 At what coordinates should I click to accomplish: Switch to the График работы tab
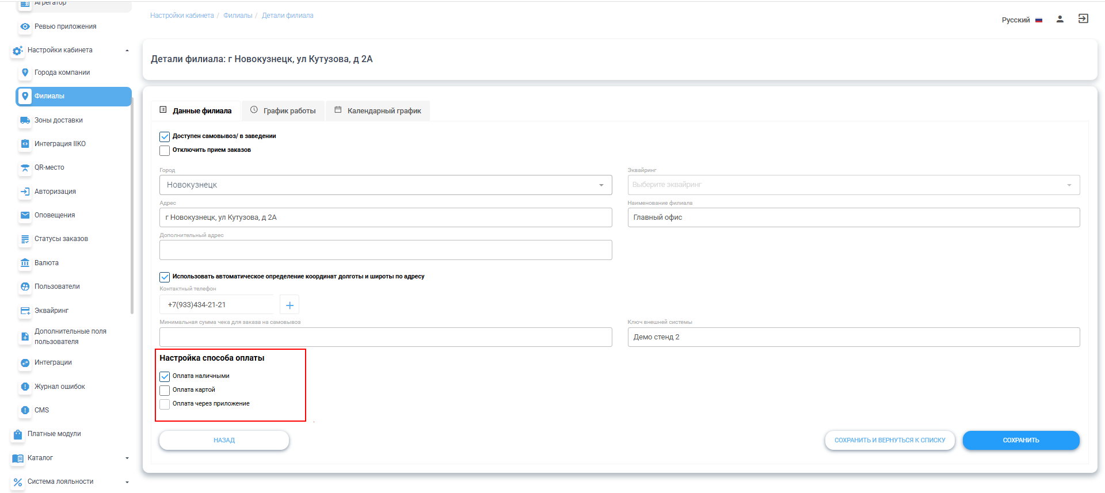coord(283,110)
